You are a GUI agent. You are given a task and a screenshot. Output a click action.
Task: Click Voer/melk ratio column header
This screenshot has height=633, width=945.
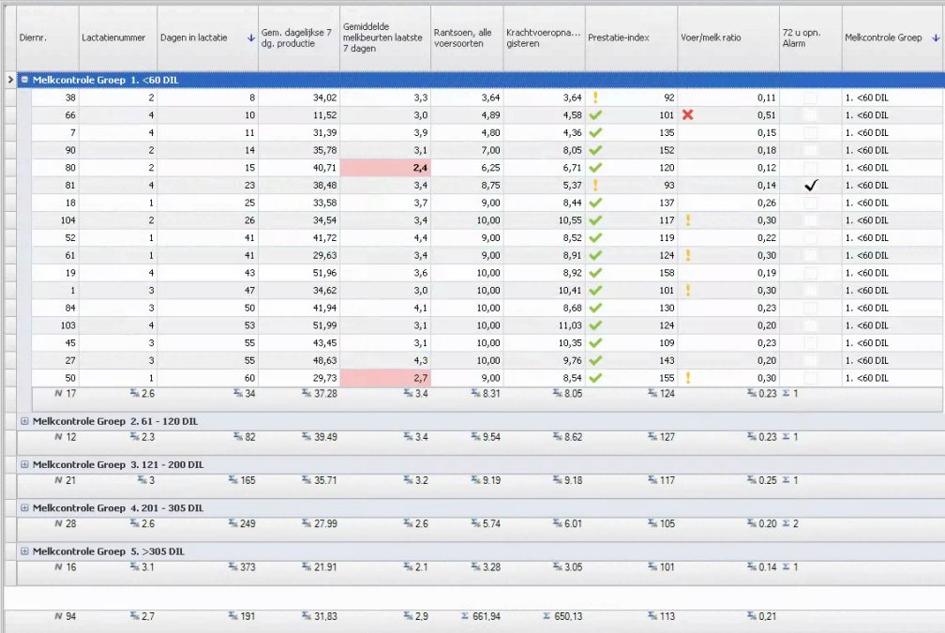click(728, 38)
